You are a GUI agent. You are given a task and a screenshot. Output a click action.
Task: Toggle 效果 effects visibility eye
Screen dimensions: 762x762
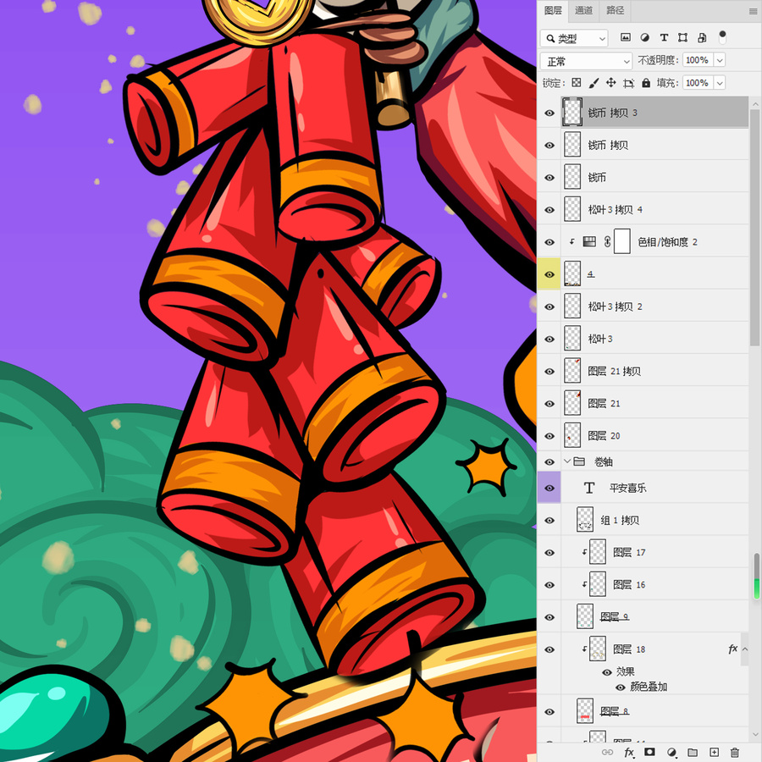[x=606, y=672]
